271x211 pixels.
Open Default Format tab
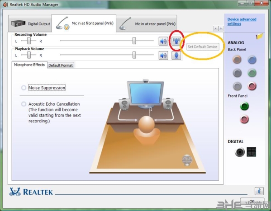click(x=61, y=65)
